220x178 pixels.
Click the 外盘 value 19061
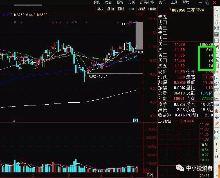click(x=179, y=98)
